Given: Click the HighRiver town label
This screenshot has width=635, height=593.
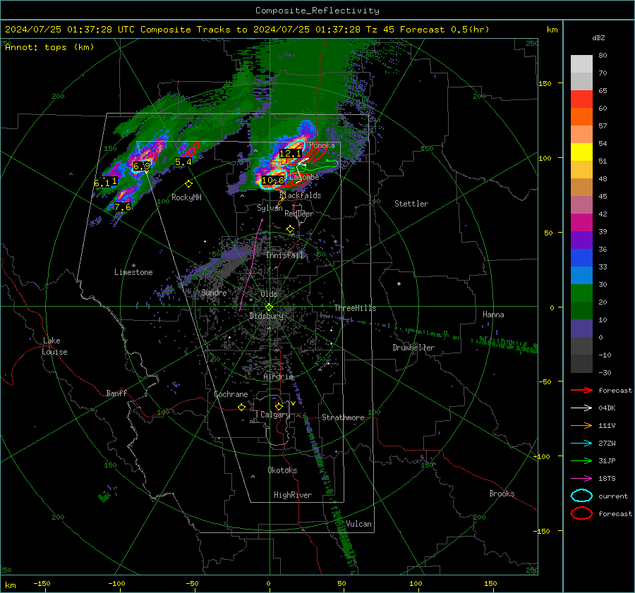Looking at the screenshot, I should [x=293, y=495].
